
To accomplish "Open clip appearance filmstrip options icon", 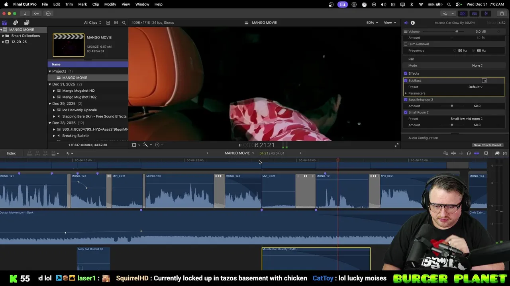I will point(116,23).
